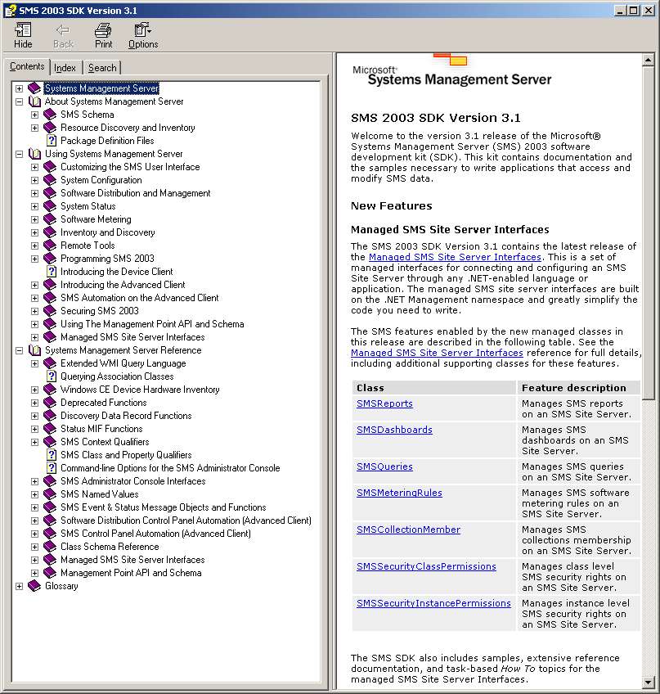Click the topic icon for SMS Class and Property Qualifiers

tap(52, 455)
